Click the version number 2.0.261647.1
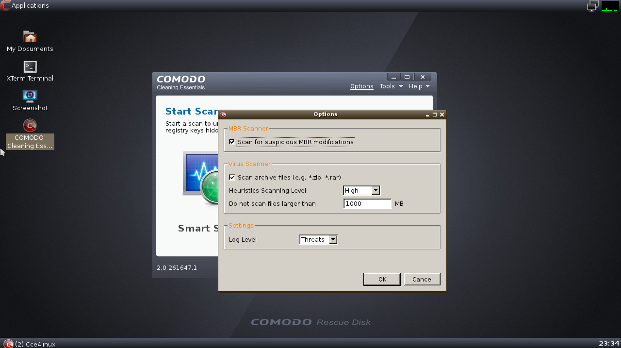This screenshot has height=348, width=621. point(177,267)
